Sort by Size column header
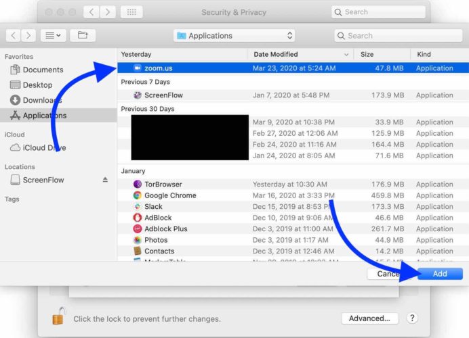Screen dimensions: 469x338 coord(382,54)
